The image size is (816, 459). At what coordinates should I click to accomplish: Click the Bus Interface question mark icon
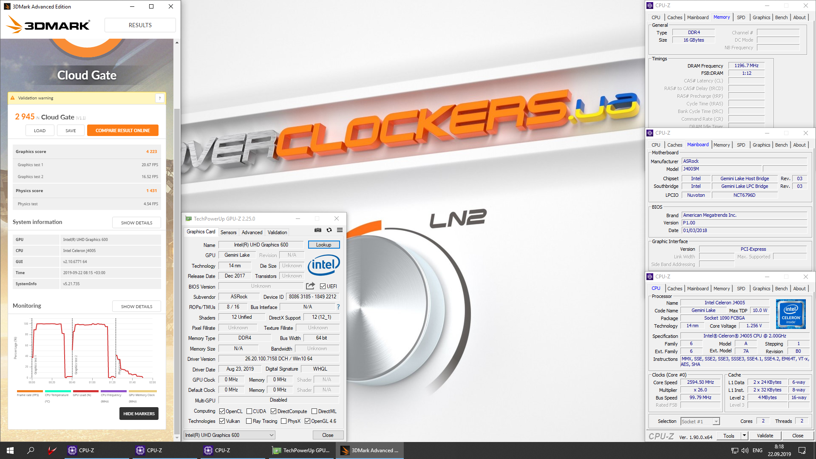(x=338, y=307)
